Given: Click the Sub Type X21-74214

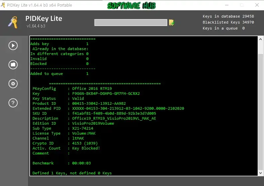Looking at the screenshot, I should (x=83, y=128).
